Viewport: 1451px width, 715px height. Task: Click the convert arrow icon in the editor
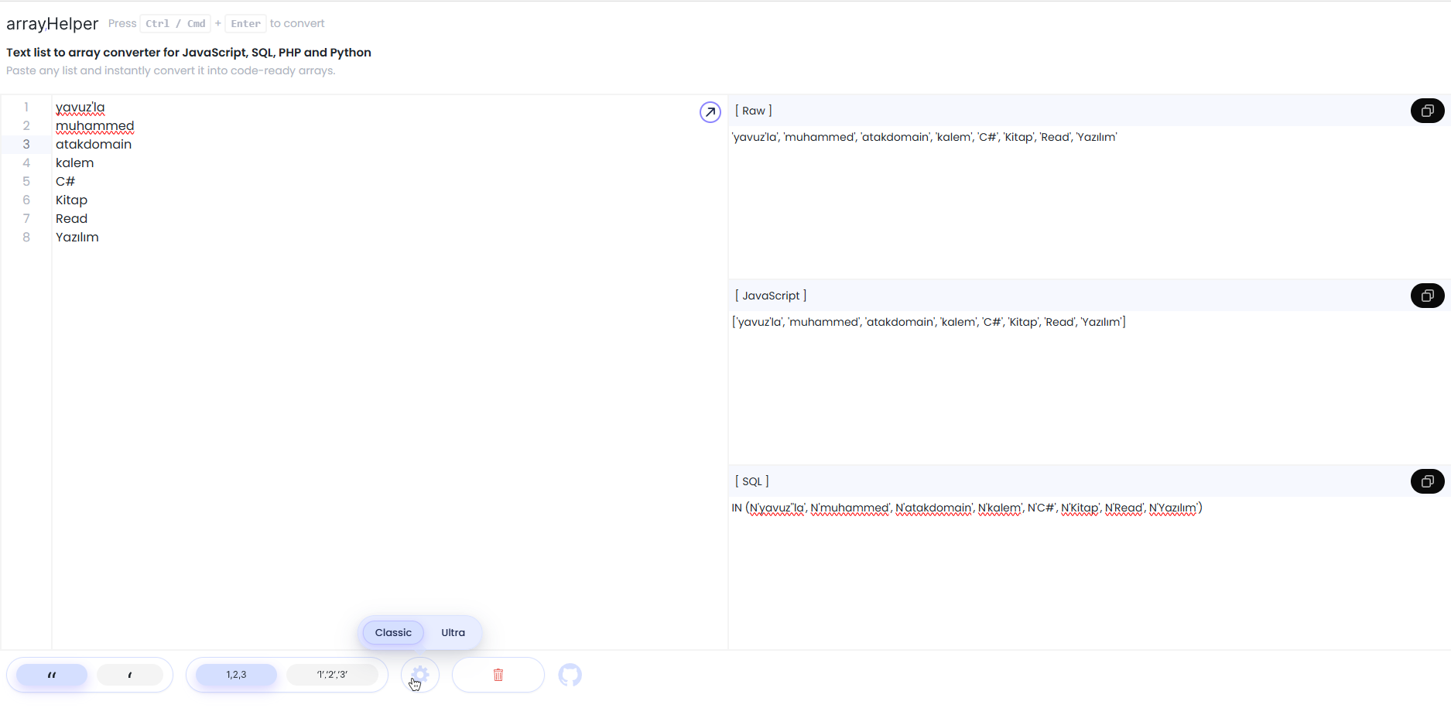pyautogui.click(x=710, y=112)
